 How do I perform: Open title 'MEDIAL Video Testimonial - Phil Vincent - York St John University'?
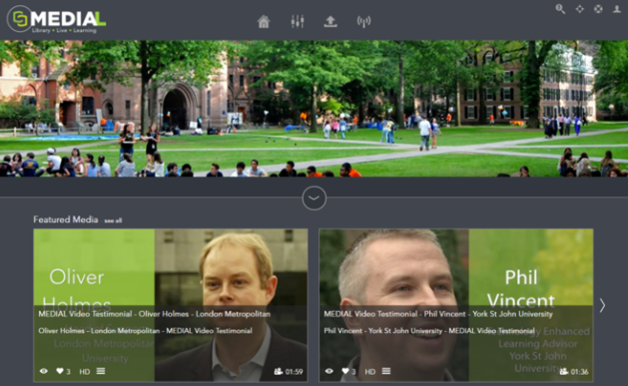[438, 314]
